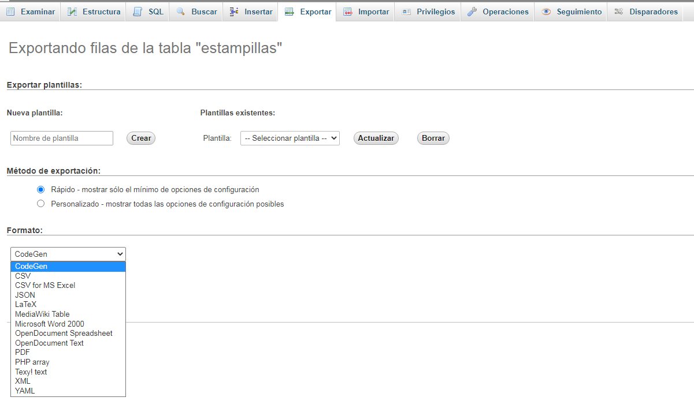Click the Borrar template button
This screenshot has height=412, width=694.
[x=433, y=138]
